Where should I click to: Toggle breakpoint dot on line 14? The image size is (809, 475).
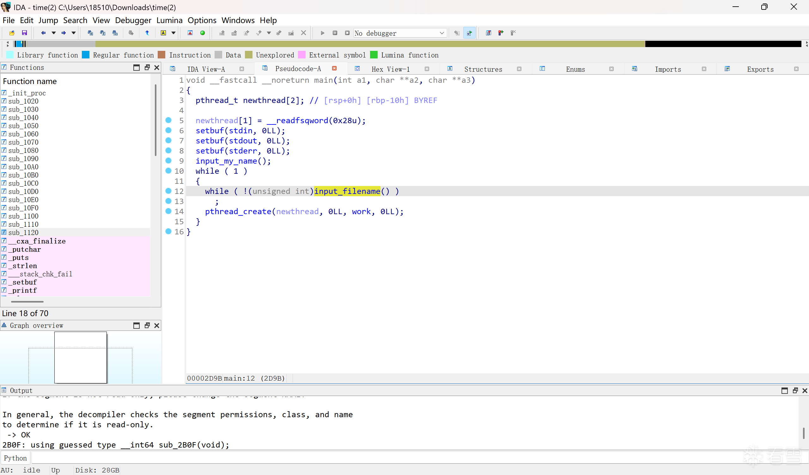(x=168, y=211)
